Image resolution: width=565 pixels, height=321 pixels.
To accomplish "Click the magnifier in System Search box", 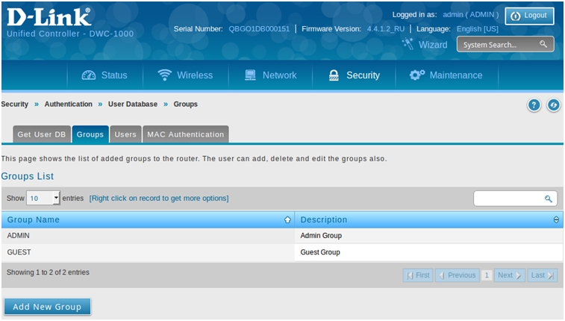I will [543, 45].
